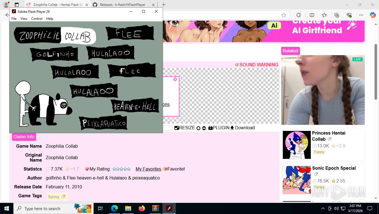Screen dimensions: 379x214
Task: Close the pink-bordered popup ad
Action: (175, 79)
